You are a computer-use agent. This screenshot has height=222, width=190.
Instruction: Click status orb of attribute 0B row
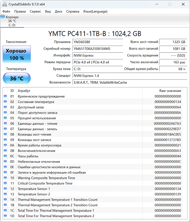coord(5,151)
